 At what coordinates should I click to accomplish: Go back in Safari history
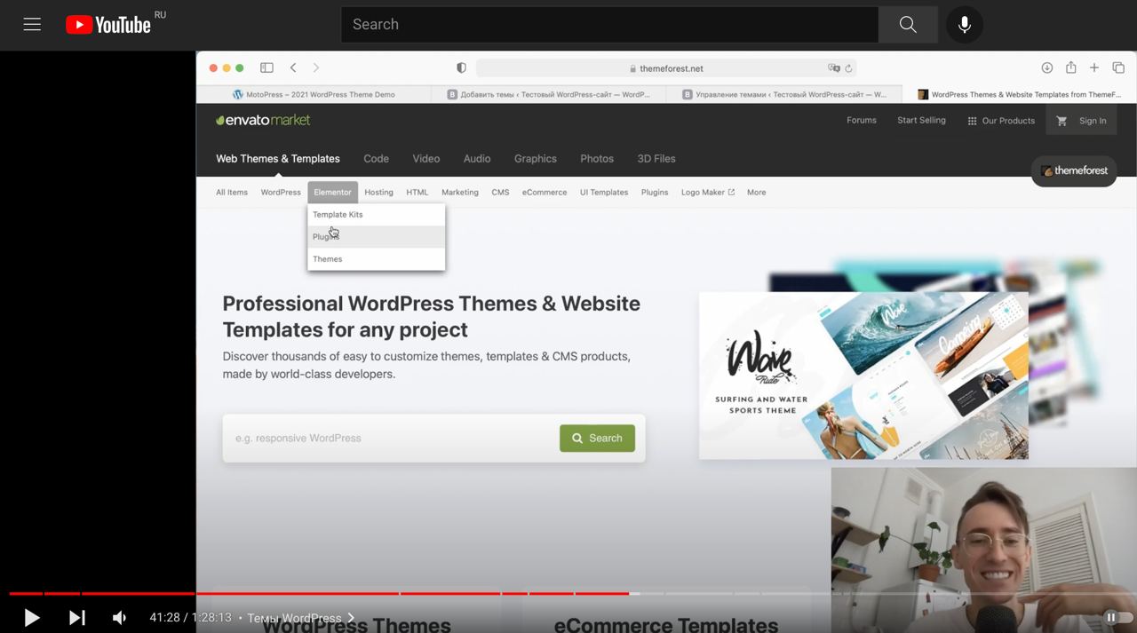[x=293, y=67]
